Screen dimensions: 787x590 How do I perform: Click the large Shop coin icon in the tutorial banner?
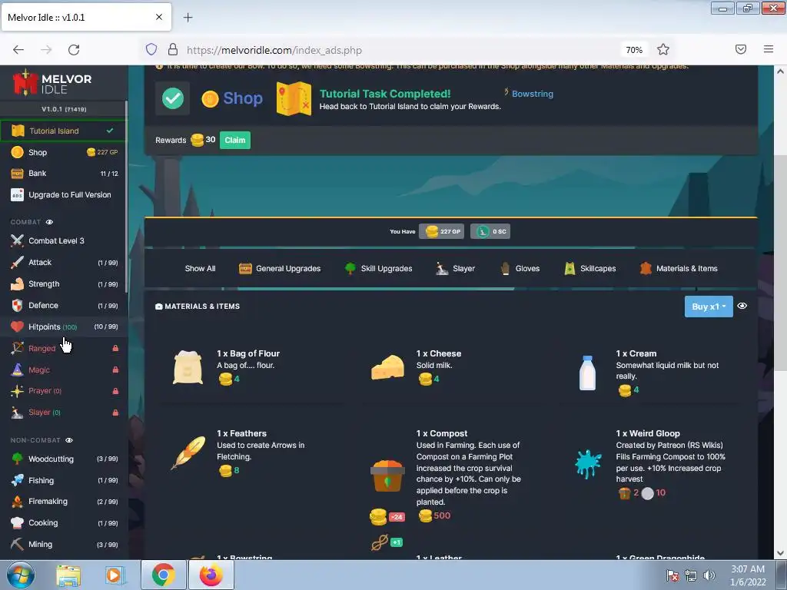click(211, 99)
